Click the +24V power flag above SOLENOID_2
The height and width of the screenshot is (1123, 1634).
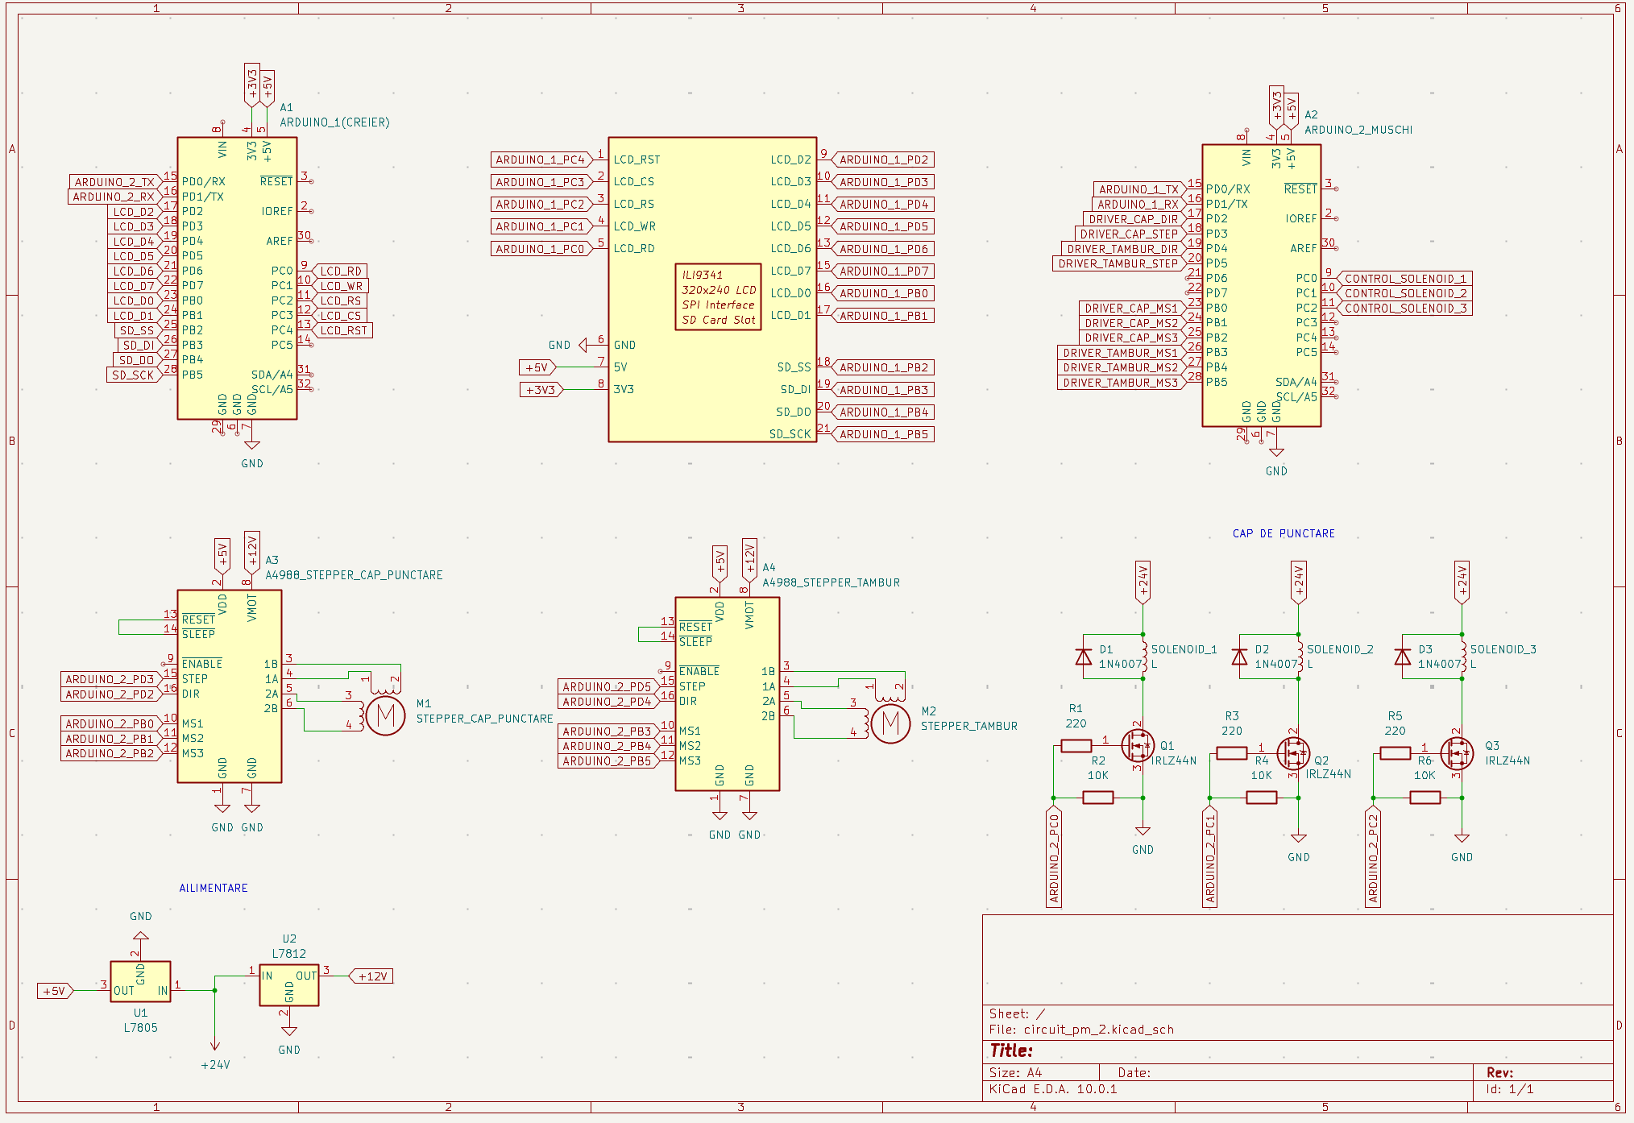coord(1298,582)
